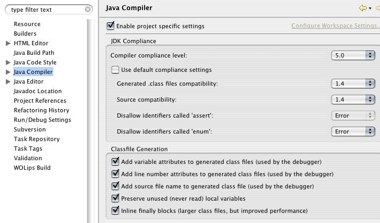The height and width of the screenshot is (223, 380).
Task: Clear the filter text with the X icon
Action: (x=88, y=10)
